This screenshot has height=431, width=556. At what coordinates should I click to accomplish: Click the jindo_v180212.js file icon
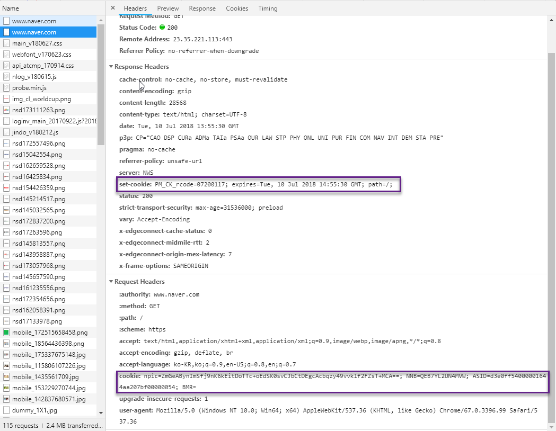[x=6, y=132]
